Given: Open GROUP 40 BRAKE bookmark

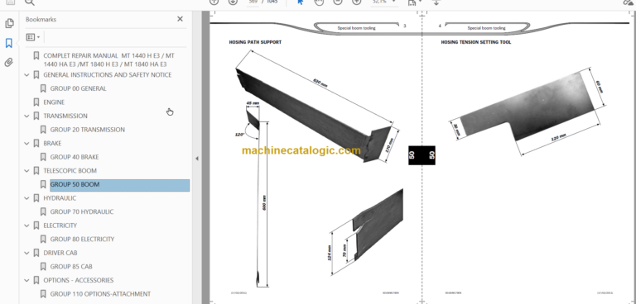Looking at the screenshot, I should [75, 157].
